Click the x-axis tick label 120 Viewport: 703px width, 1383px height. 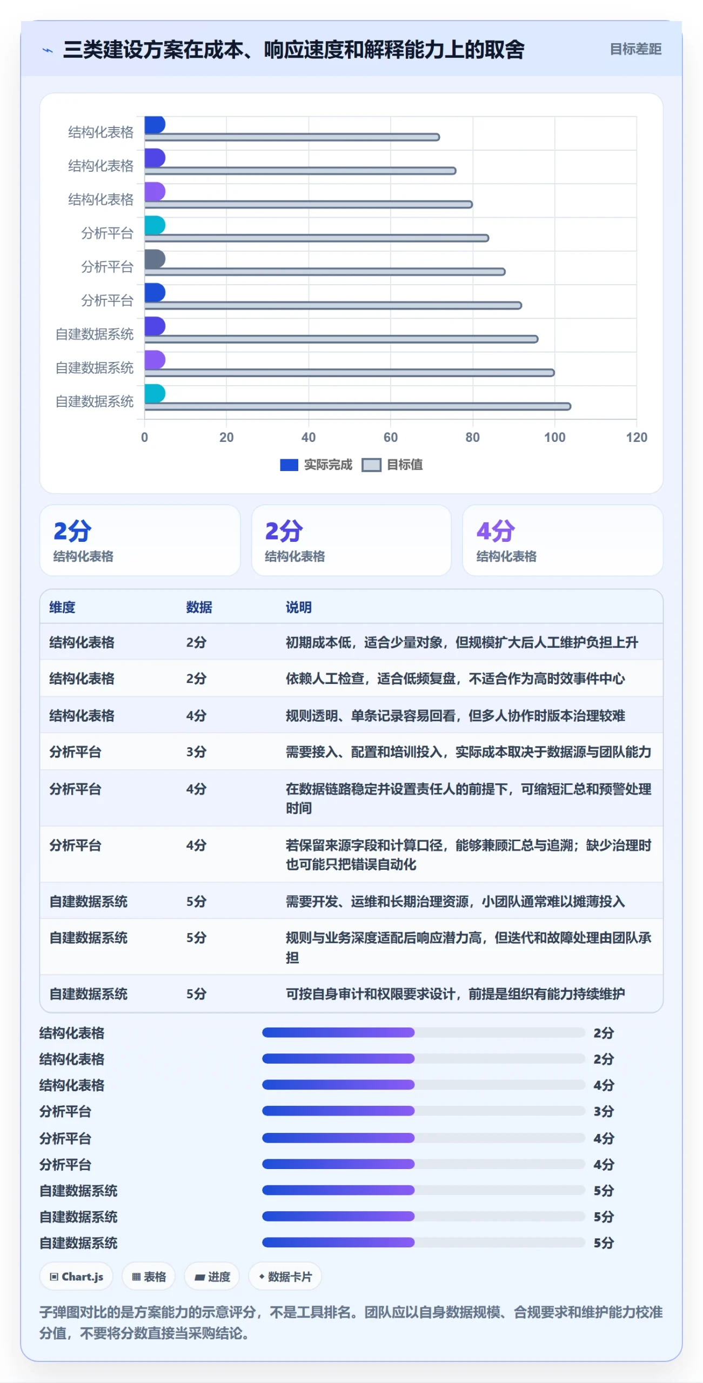637,438
